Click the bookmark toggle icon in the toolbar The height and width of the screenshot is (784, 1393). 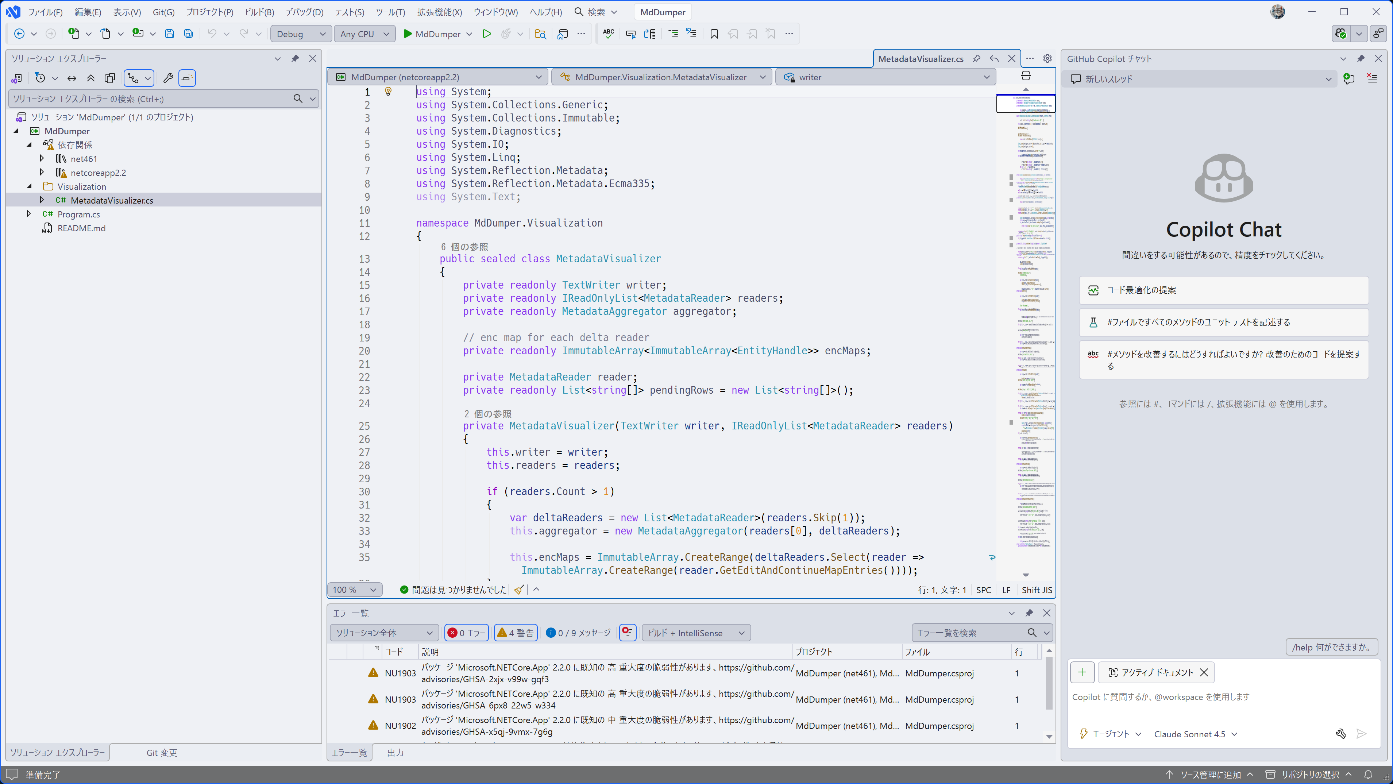(x=714, y=34)
